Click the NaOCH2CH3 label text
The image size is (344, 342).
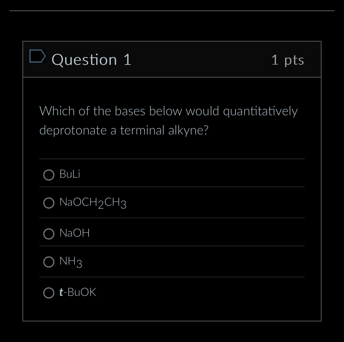coord(93,203)
